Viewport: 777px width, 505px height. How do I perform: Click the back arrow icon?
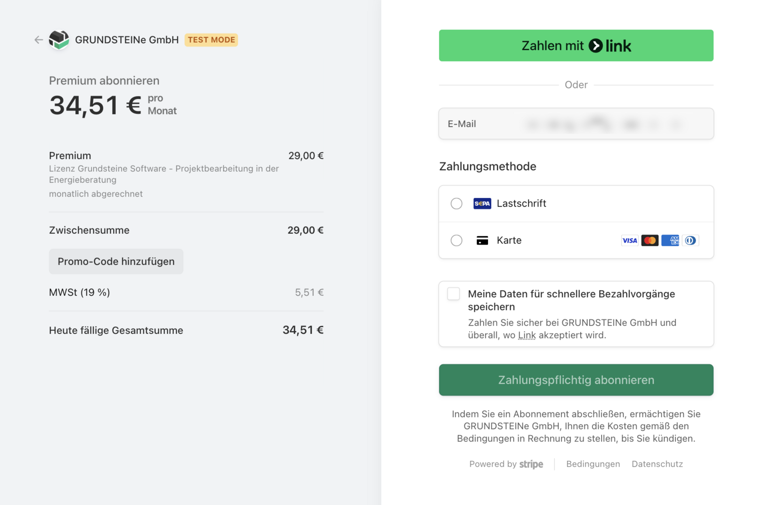38,40
